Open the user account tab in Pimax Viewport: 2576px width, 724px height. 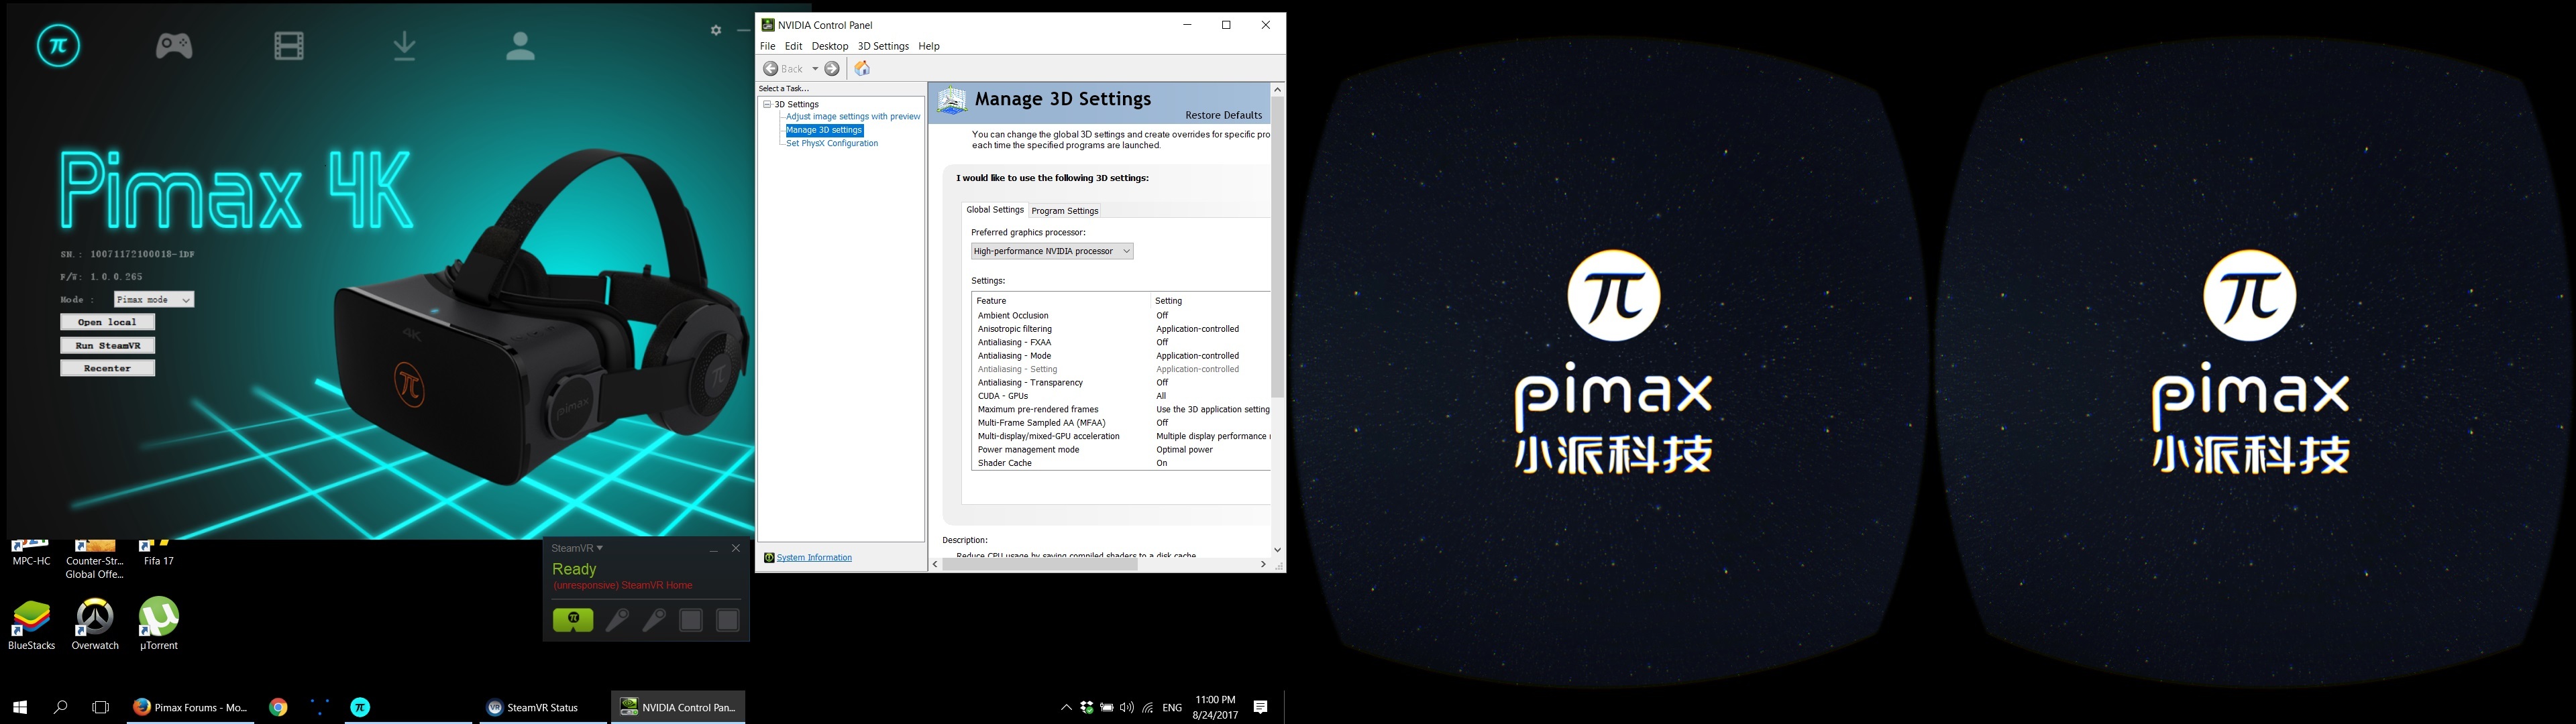(520, 45)
